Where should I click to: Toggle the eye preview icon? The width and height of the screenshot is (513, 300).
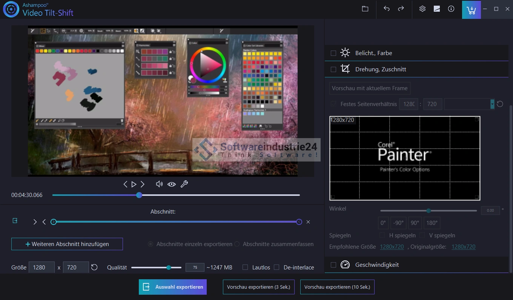point(172,184)
